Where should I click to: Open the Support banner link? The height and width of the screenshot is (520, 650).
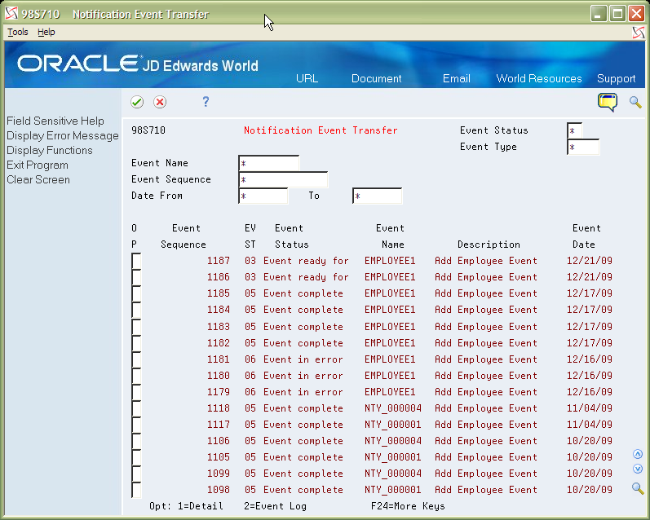pyautogui.click(x=616, y=78)
